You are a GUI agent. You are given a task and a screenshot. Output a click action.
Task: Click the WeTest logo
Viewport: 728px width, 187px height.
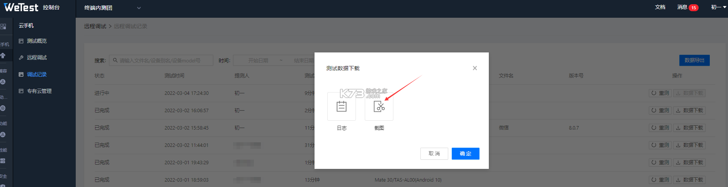click(21, 7)
